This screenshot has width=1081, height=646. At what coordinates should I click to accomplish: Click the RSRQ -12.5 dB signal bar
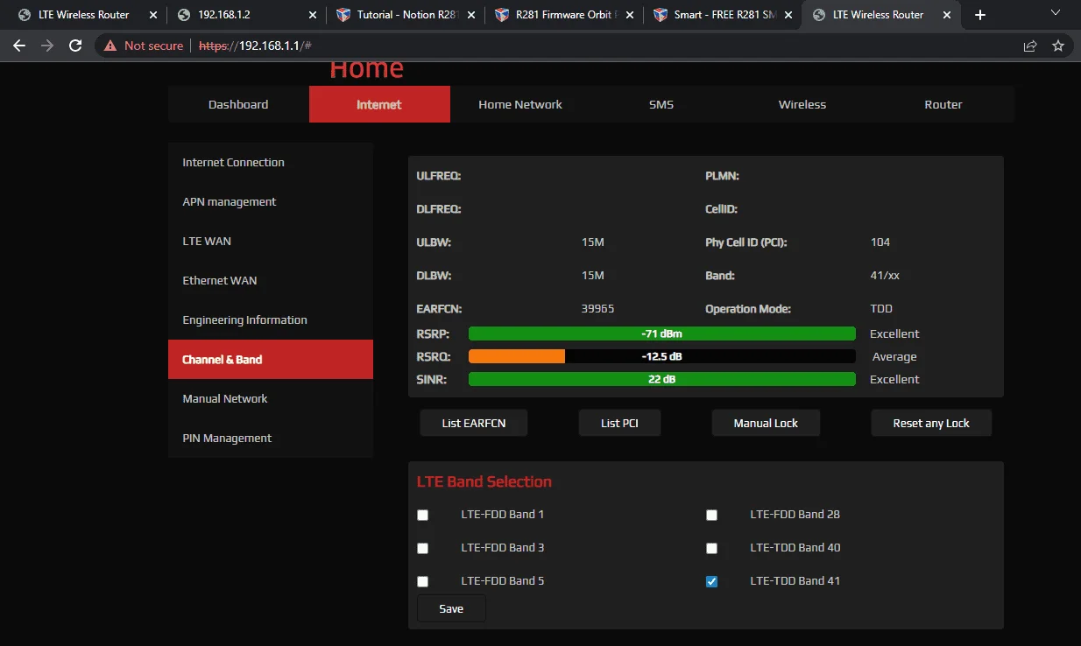click(x=661, y=356)
